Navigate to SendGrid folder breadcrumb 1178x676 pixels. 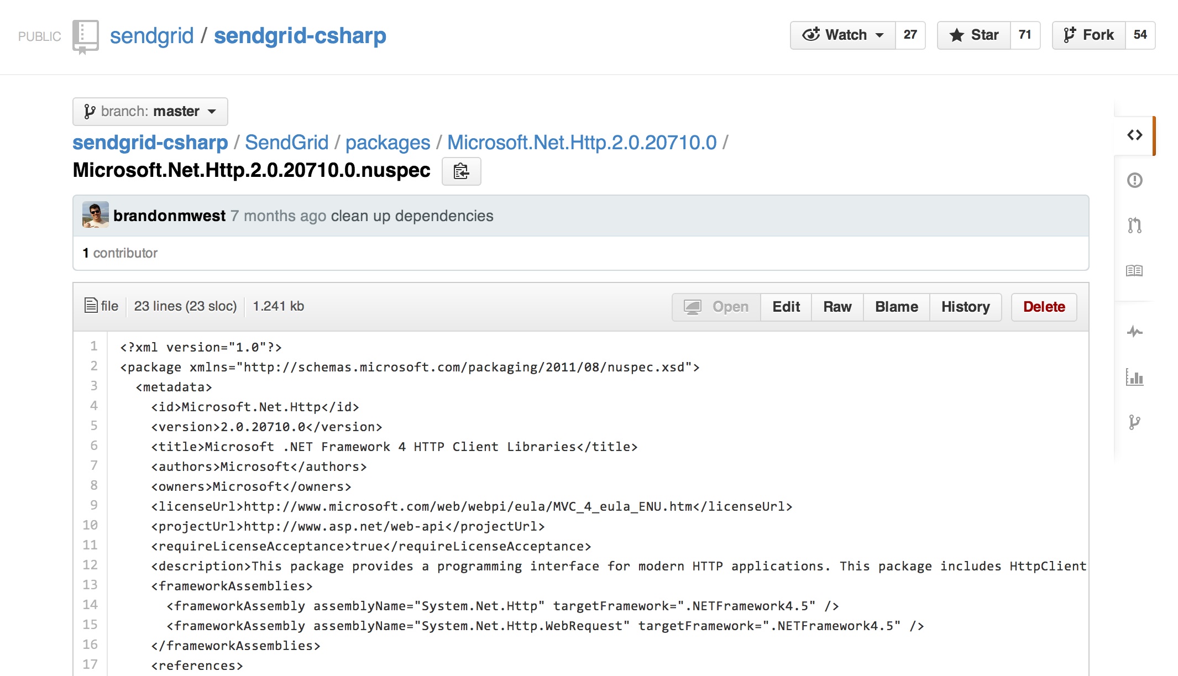coord(287,143)
